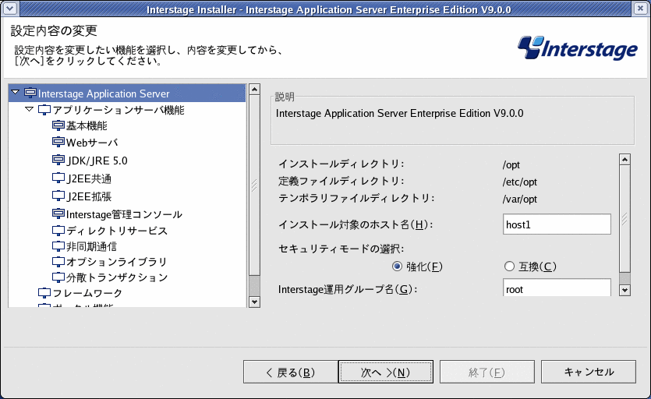Select the Interstage管理コンソール tree item
Screen dimensions: 651x399
124,214
